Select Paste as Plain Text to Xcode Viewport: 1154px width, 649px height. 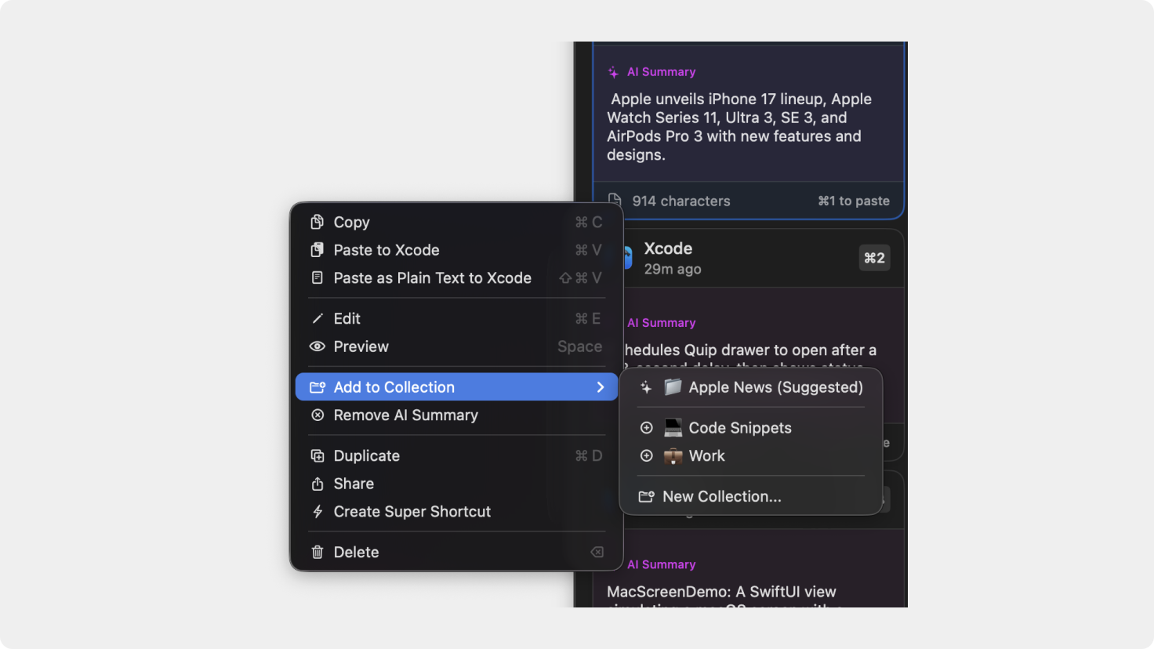coord(456,277)
